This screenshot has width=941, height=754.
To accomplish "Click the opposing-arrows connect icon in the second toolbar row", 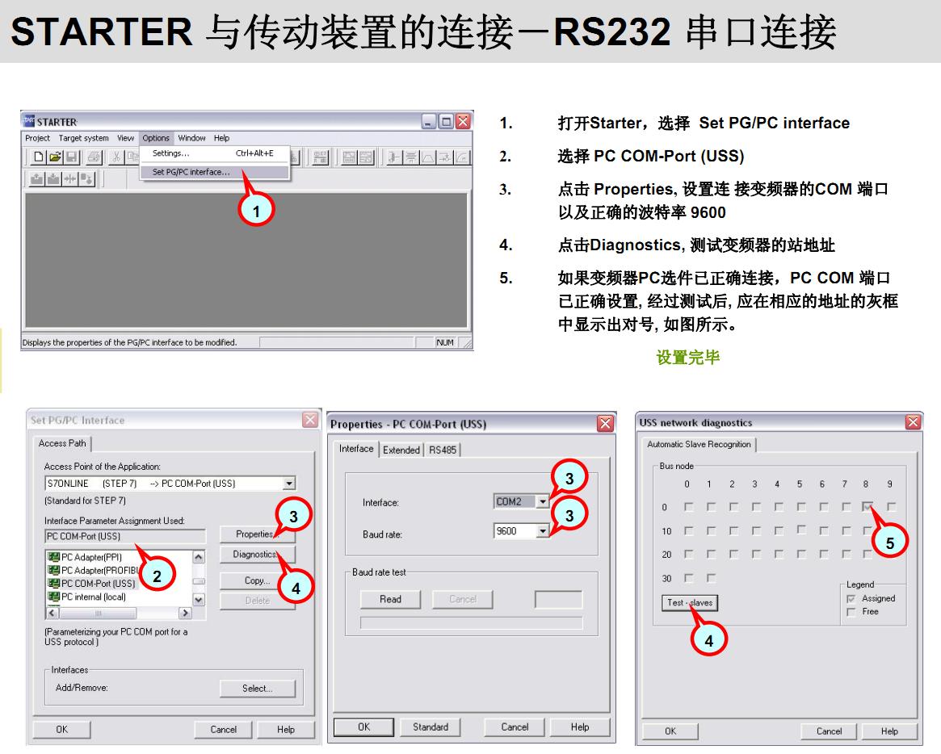I will [70, 178].
